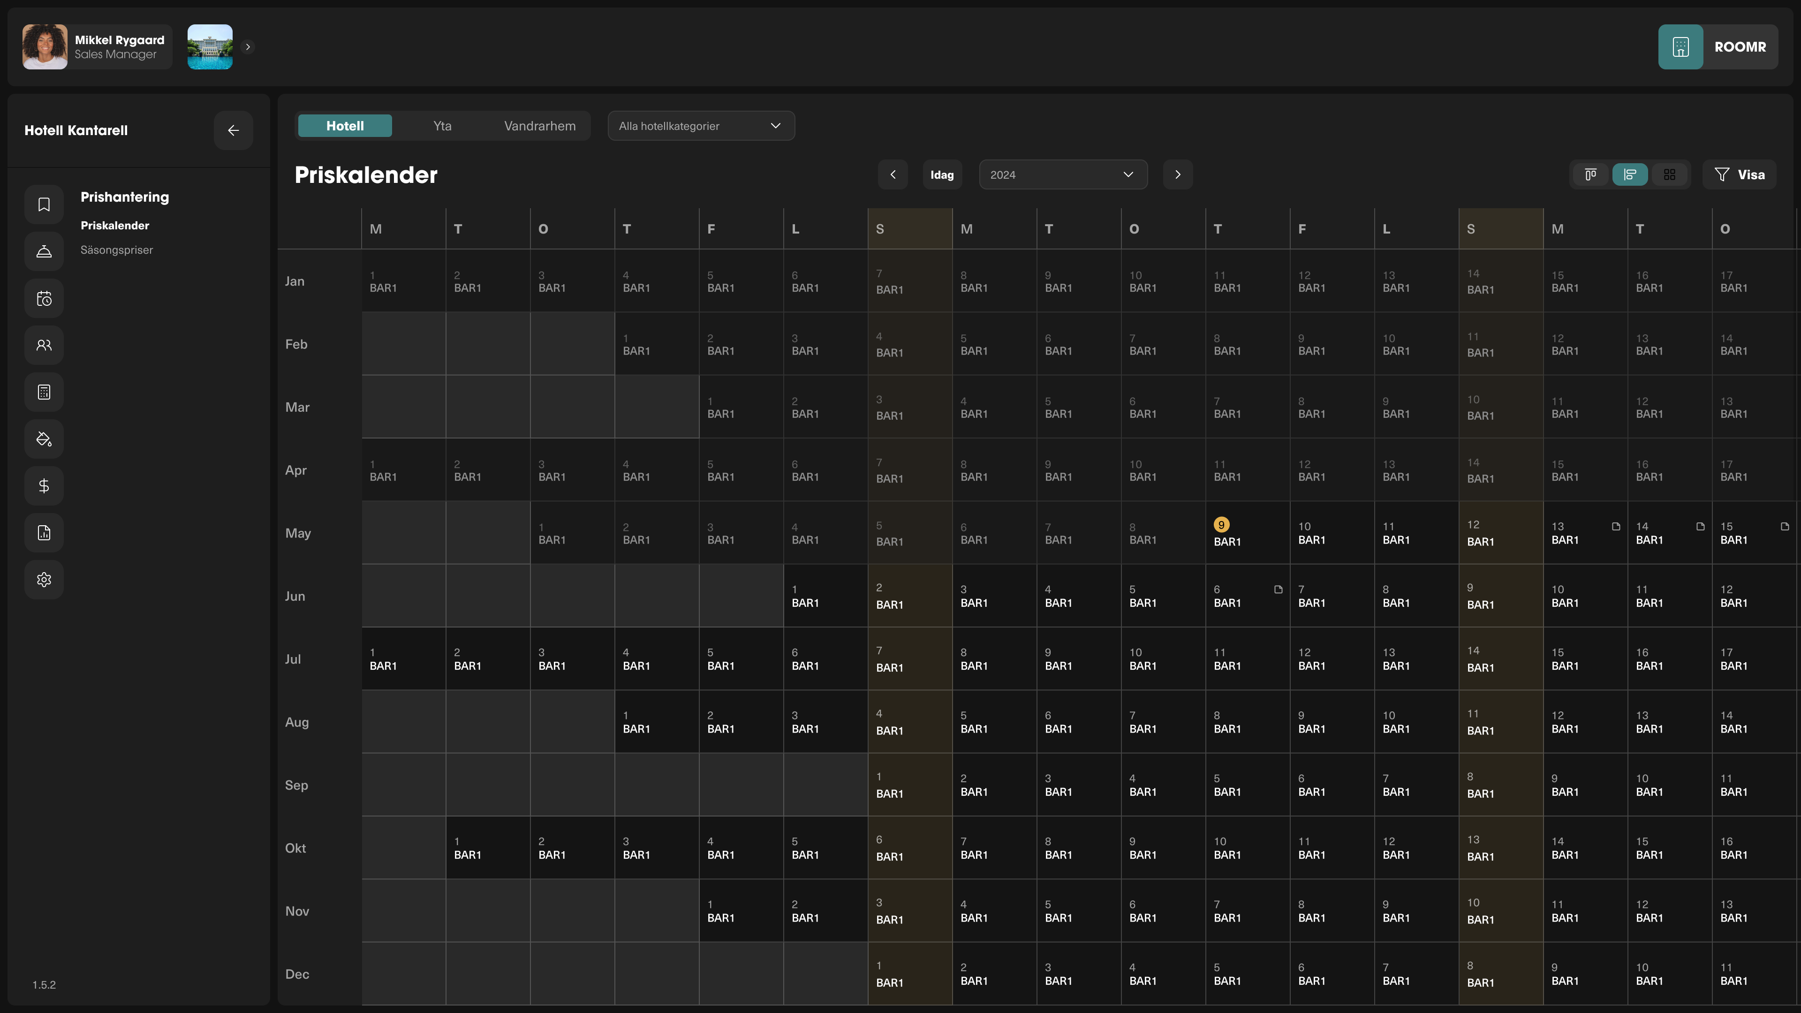The width and height of the screenshot is (1801, 1013).
Task: Click the calendar scheduling icon in sidebar
Action: (43, 298)
